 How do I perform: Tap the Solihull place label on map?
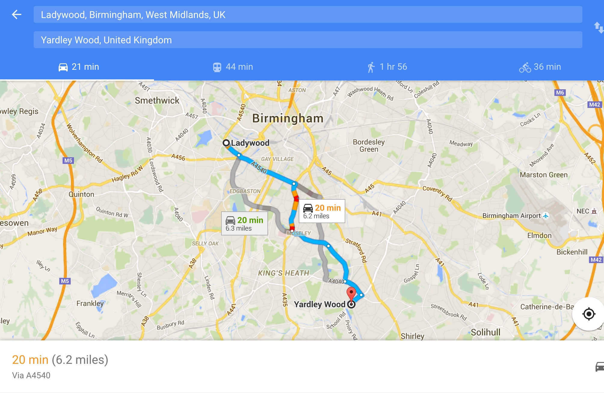(485, 332)
